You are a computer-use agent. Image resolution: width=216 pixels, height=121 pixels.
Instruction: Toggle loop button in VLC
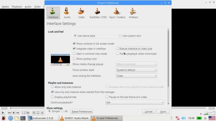(x=38, y=113)
